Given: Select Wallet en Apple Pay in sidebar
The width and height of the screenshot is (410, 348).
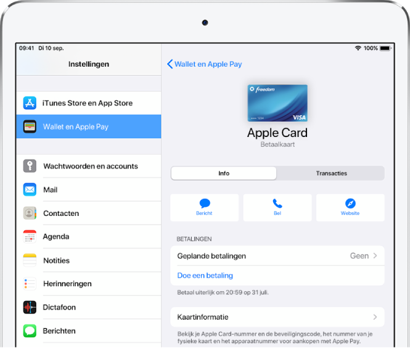Looking at the screenshot, I should point(89,126).
